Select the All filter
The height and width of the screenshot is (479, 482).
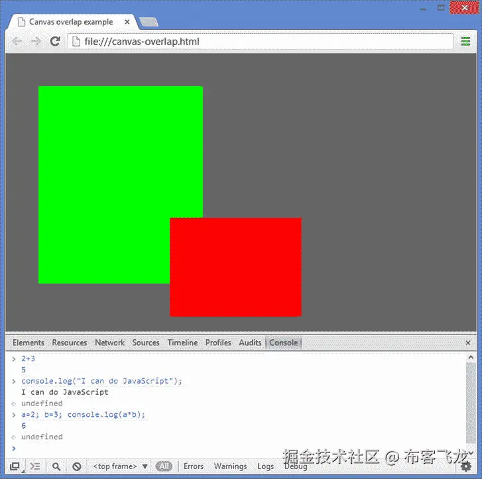tap(164, 466)
